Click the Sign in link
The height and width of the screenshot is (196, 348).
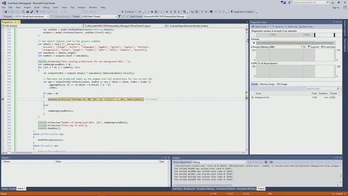point(336,8)
